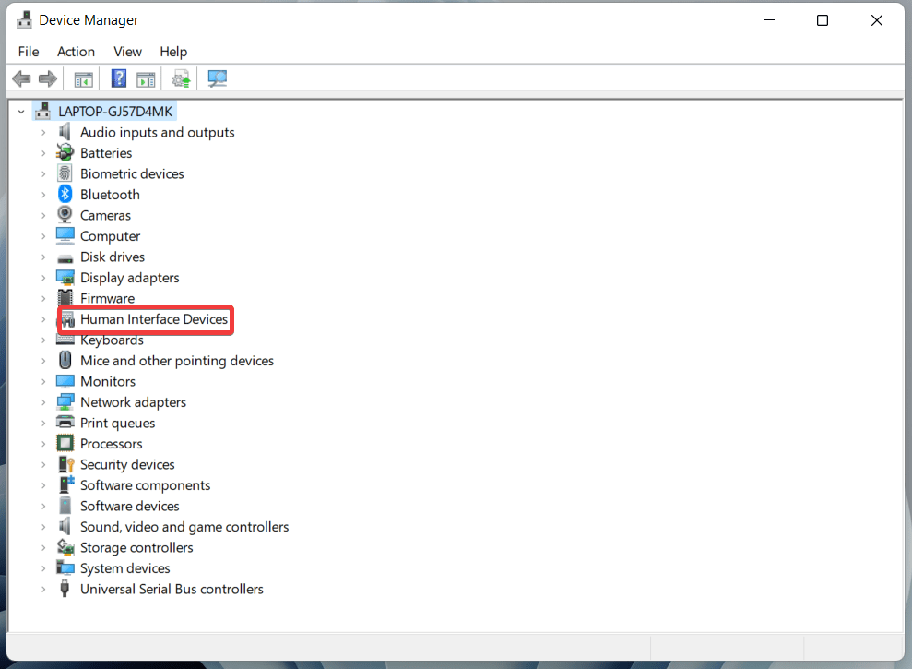Collapse the LAPTOP-GJ57D4MK root node
The image size is (912, 669).
click(x=20, y=110)
